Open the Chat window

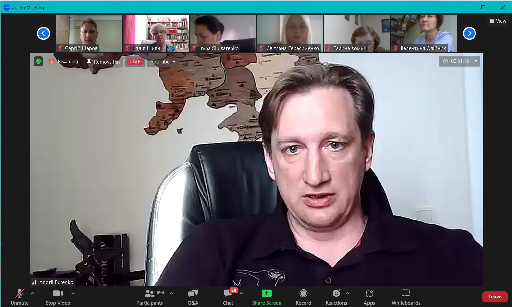pos(228,297)
